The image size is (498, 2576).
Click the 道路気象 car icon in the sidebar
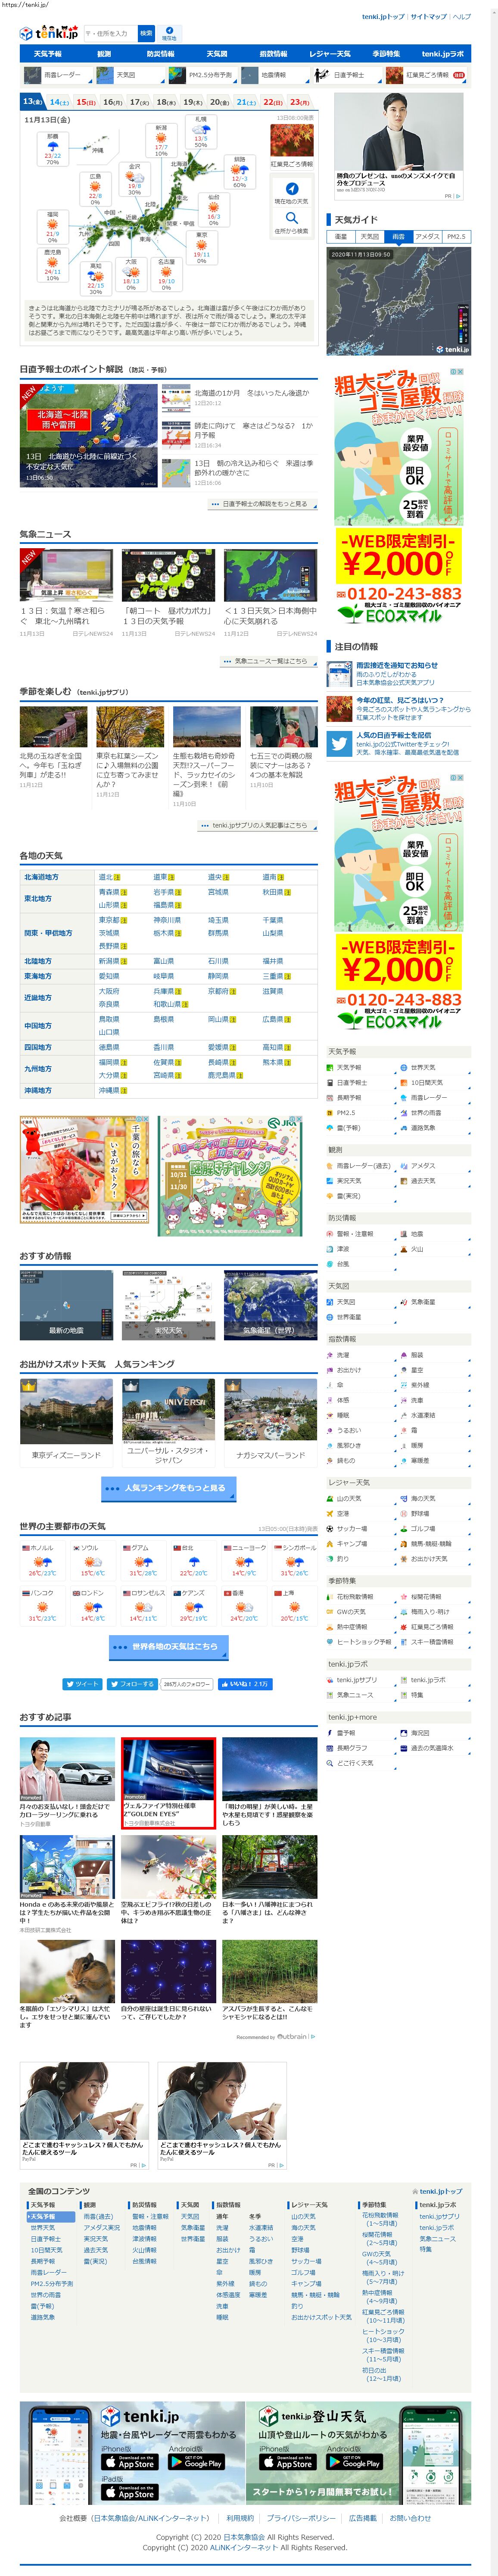point(404,1128)
